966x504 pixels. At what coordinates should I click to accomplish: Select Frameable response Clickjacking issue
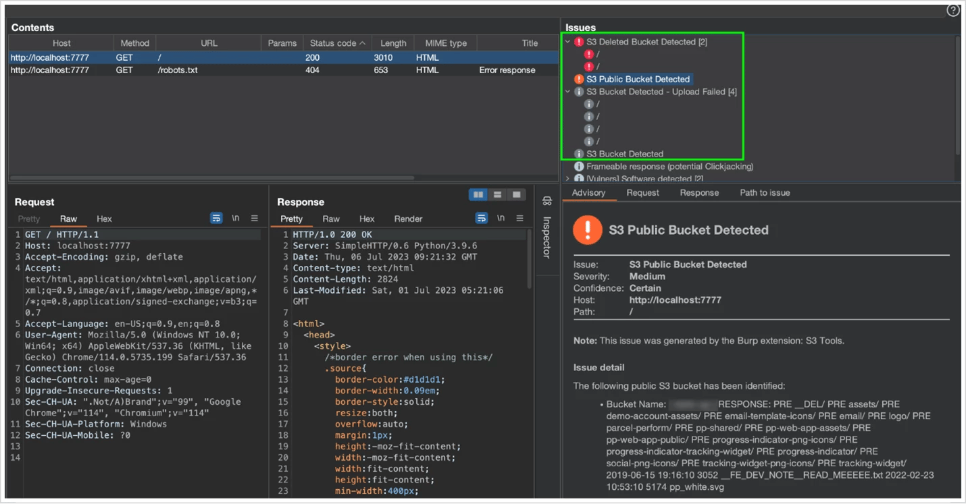click(669, 167)
